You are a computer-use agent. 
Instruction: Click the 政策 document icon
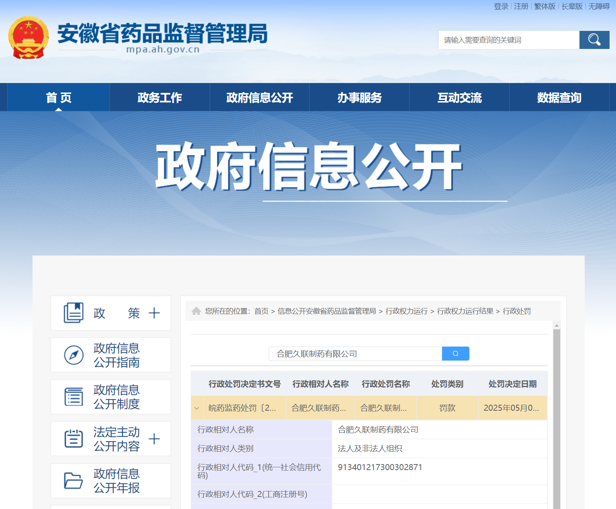pyautogui.click(x=73, y=313)
